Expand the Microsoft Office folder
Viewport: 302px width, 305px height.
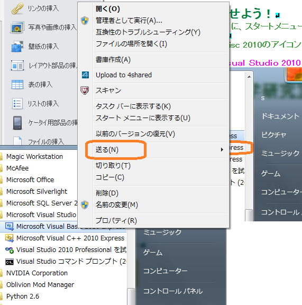(x=30, y=180)
